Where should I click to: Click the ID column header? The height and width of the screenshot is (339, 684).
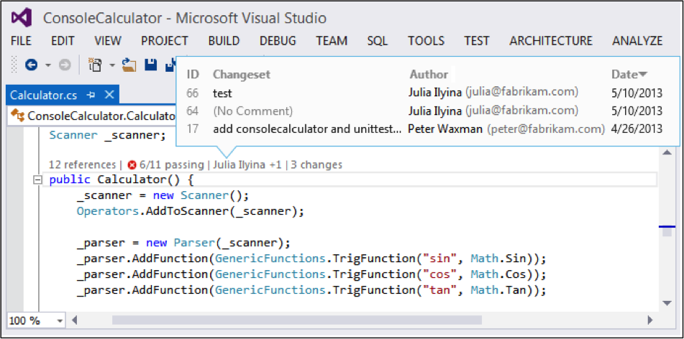tap(193, 75)
